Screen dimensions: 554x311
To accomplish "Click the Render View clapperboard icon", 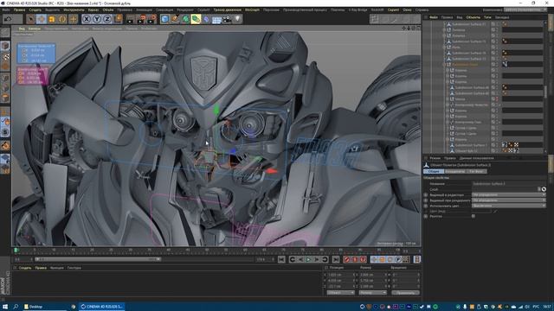I will click(131, 19).
